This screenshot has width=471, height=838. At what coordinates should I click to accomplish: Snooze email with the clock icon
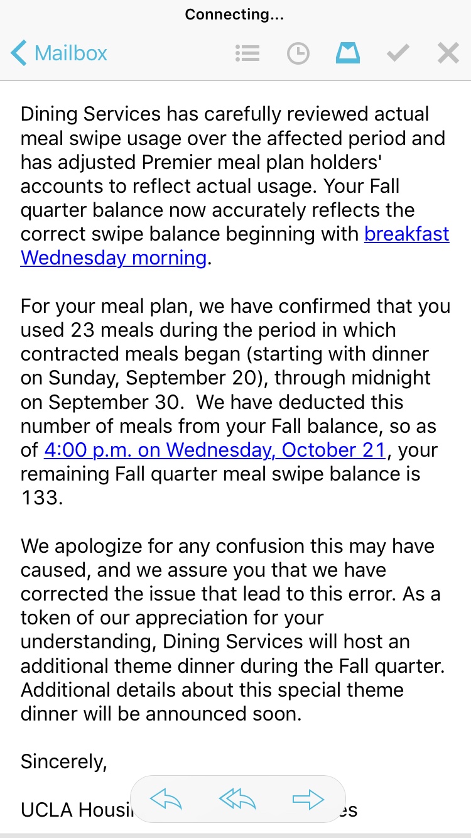tap(298, 53)
